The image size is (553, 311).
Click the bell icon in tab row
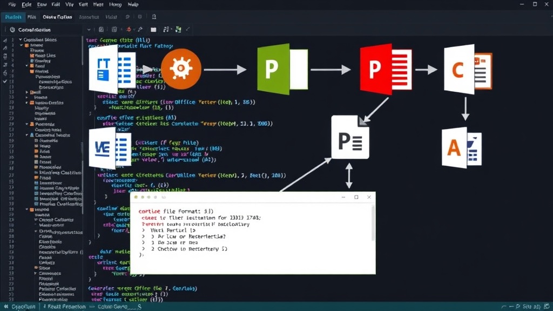click(154, 17)
